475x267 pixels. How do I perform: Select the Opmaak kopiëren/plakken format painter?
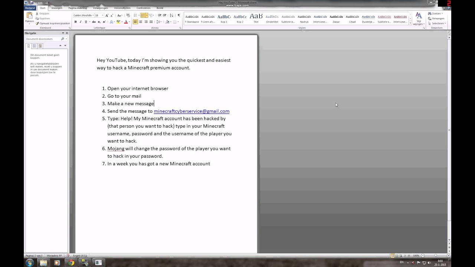point(53,23)
